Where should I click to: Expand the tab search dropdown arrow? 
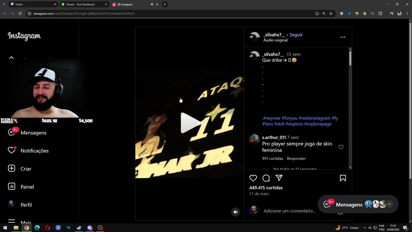pyautogui.click(x=4, y=5)
